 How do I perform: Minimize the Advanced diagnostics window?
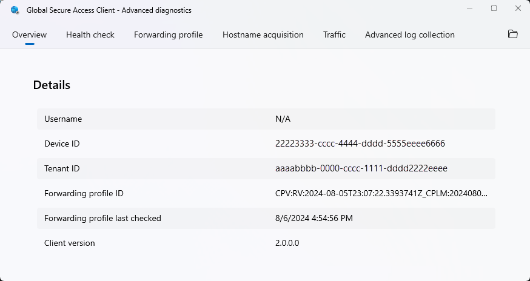click(471, 8)
